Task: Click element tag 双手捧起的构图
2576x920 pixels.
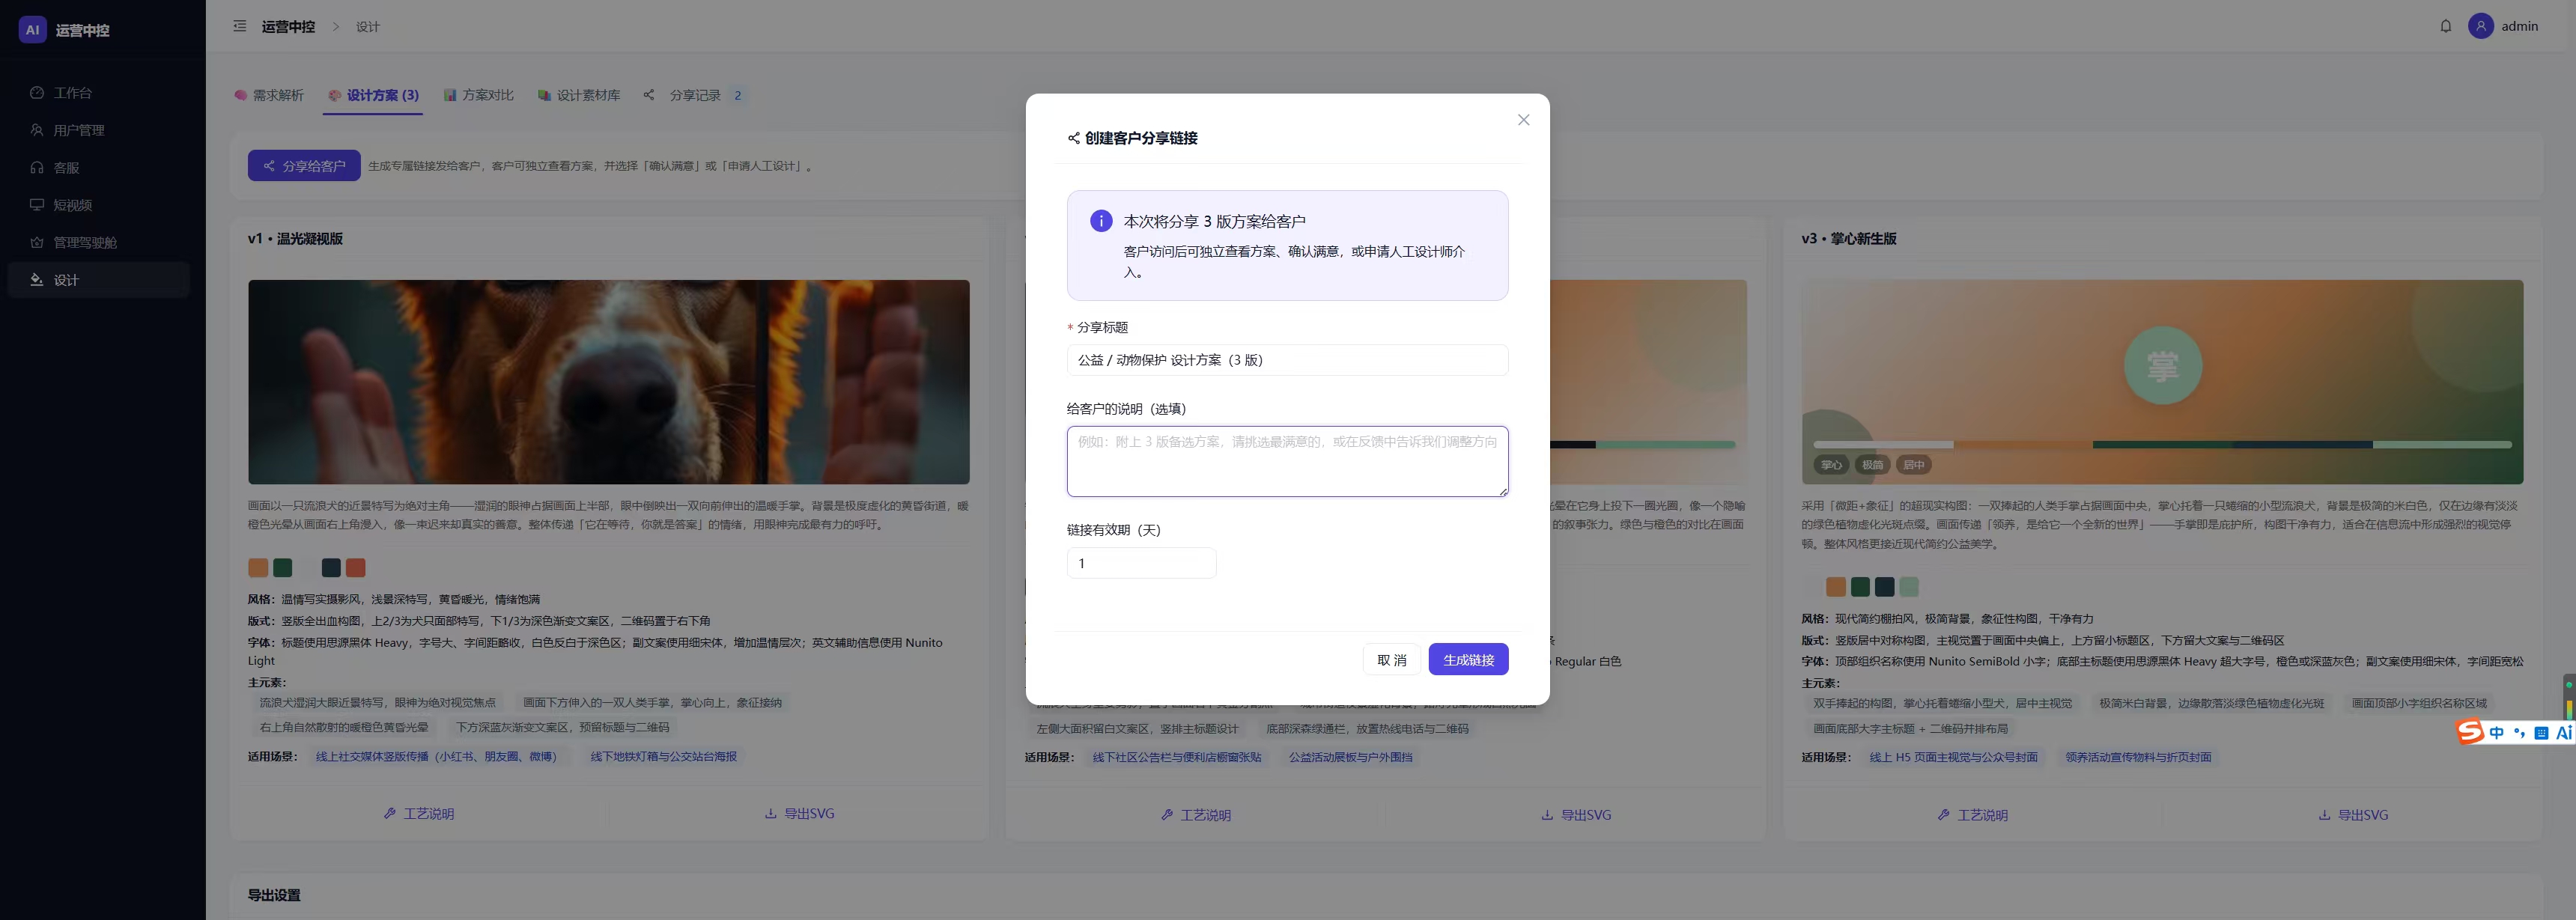Action: point(1943,704)
